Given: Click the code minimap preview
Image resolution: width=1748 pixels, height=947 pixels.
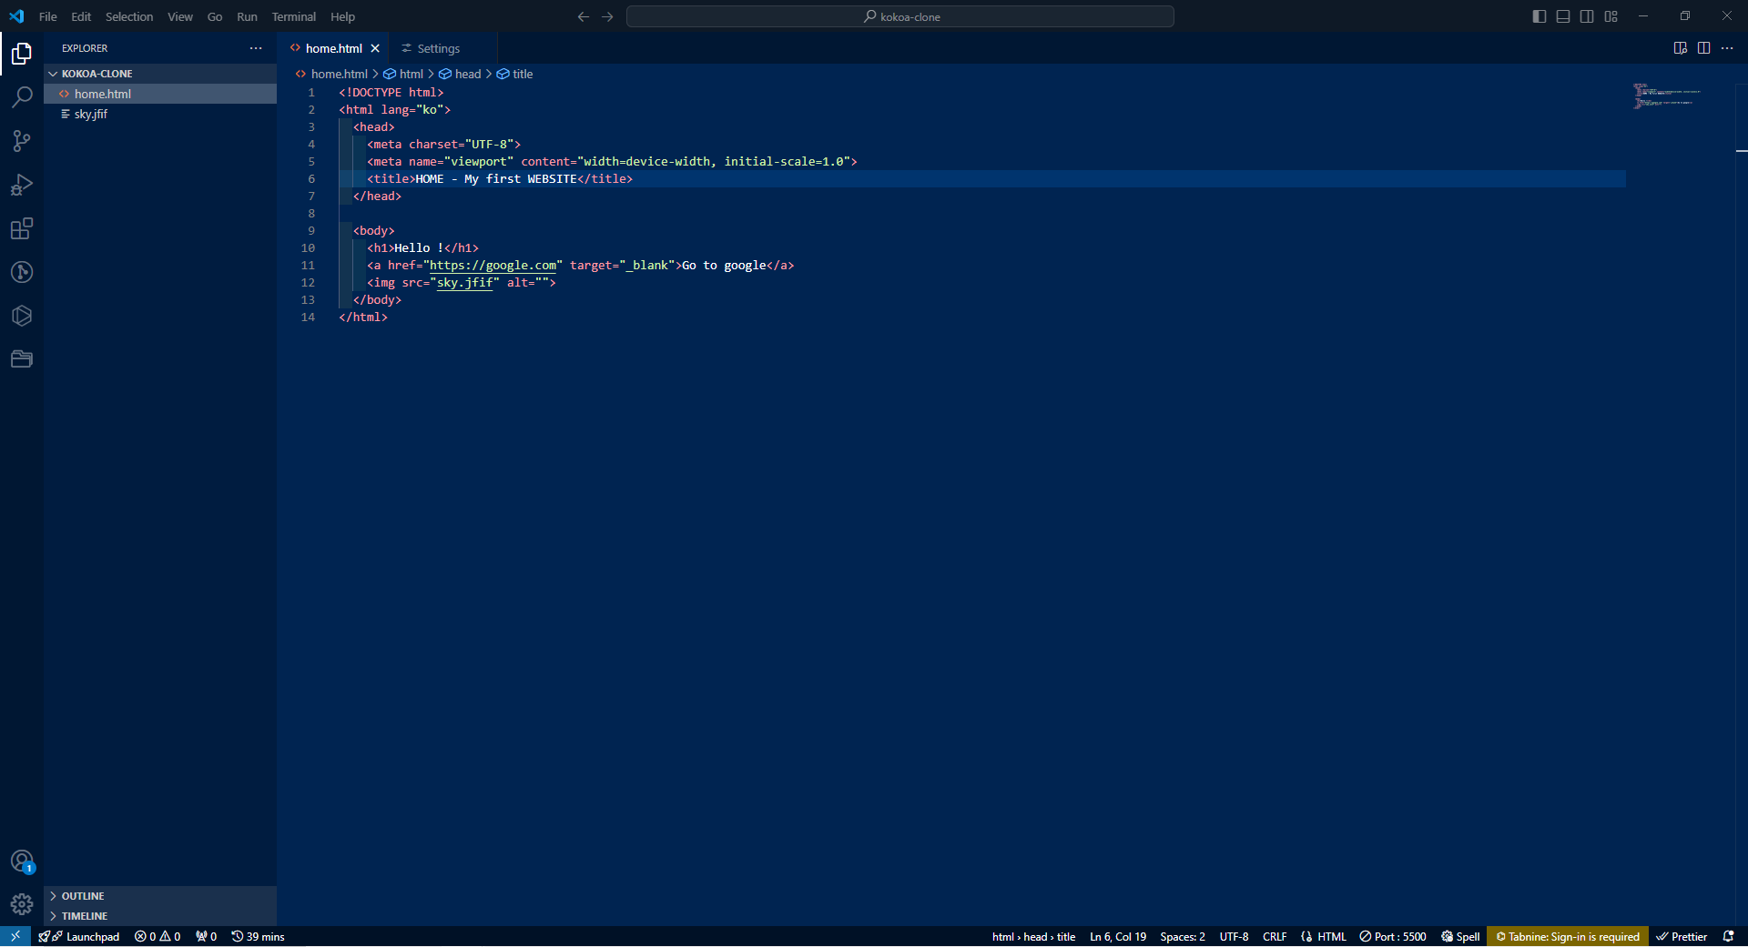Looking at the screenshot, I should pyautogui.click(x=1667, y=96).
